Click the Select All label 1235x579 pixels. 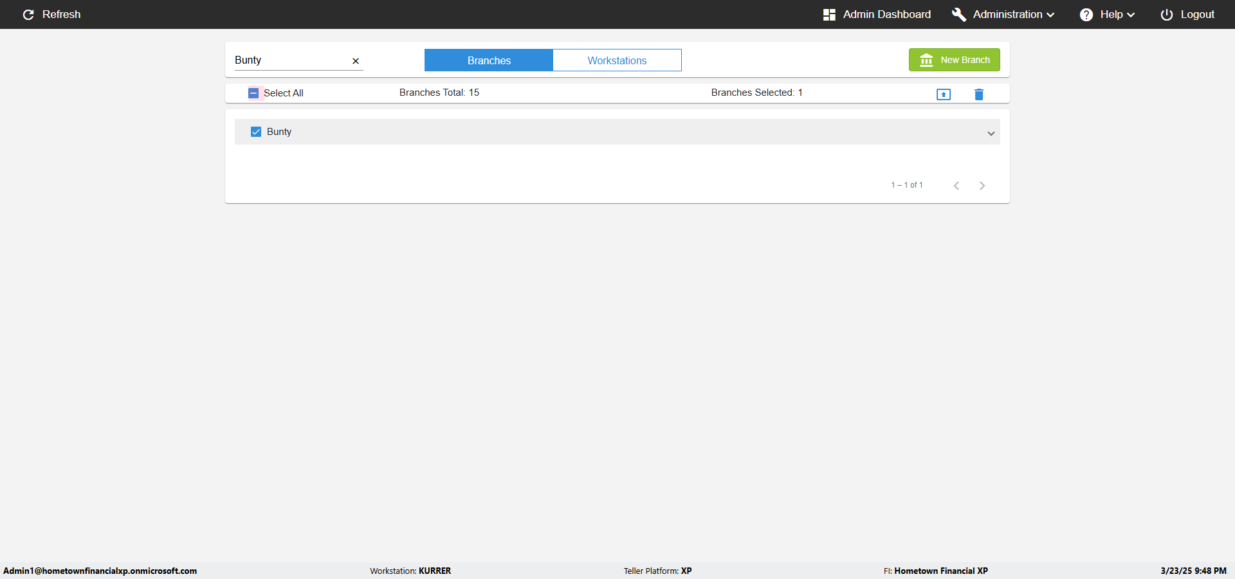284,93
